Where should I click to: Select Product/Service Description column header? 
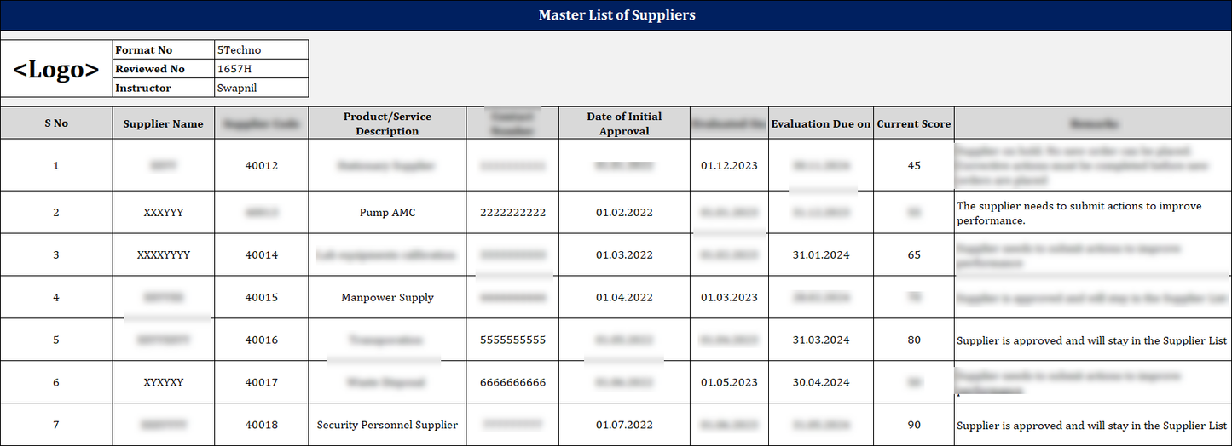(387, 123)
